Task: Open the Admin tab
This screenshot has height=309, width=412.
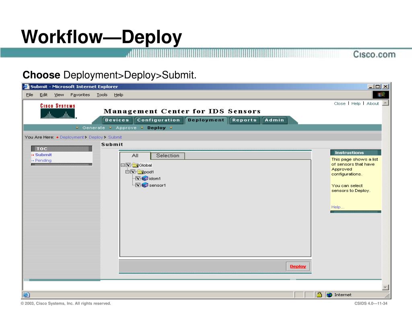Action: click(274, 120)
